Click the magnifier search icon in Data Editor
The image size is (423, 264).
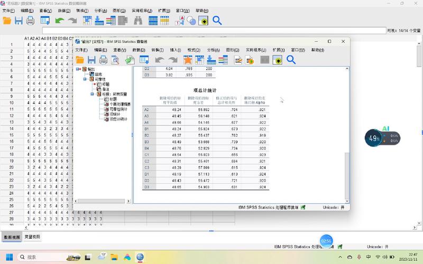click(217, 21)
